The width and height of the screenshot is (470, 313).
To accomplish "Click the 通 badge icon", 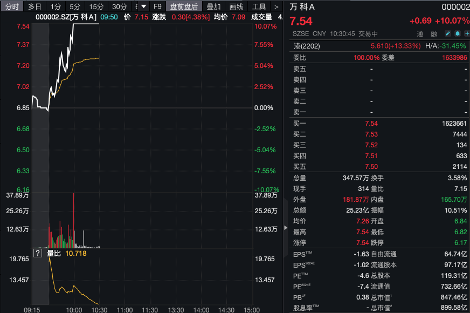I will (x=420, y=33).
